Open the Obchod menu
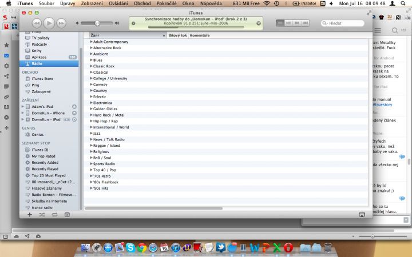Image resolution: width=412 pixels, height=257 pixels. (142, 3)
